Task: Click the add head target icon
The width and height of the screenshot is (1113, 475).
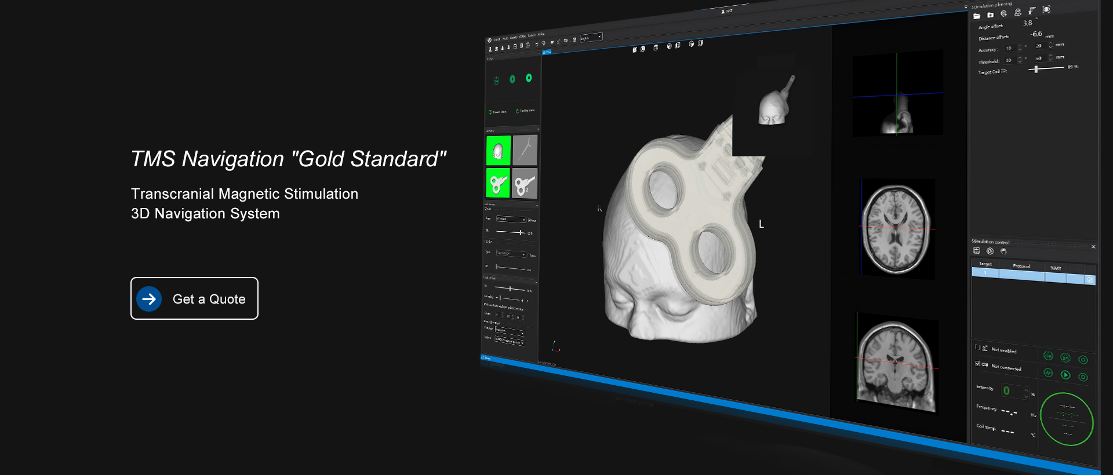Action: (1004, 13)
